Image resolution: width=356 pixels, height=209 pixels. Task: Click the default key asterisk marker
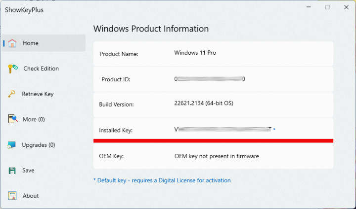[274, 130]
